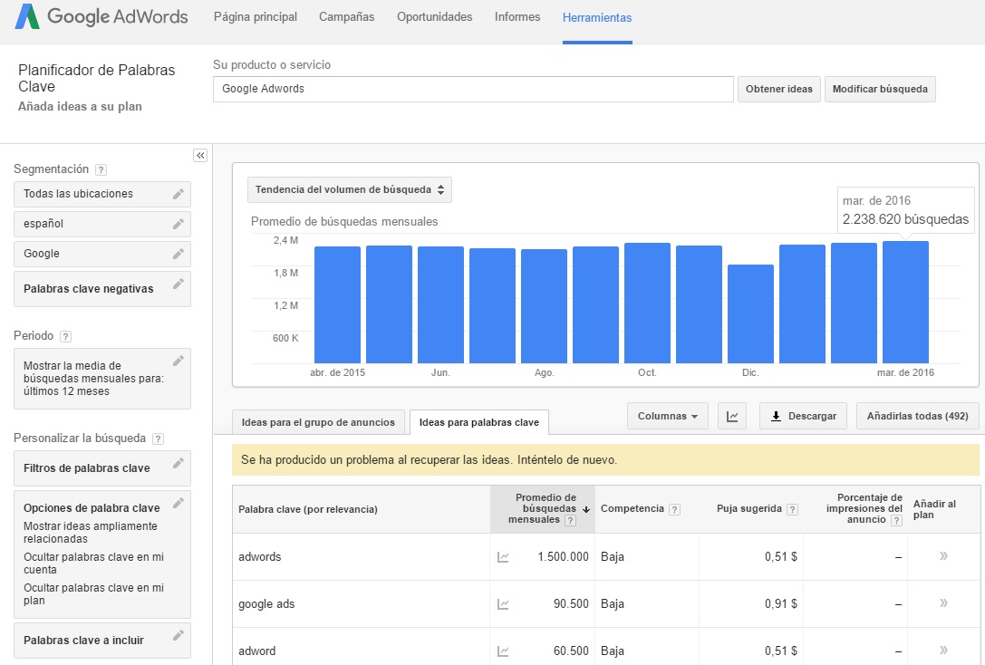Sort by Promedio de búsquedas mensuales arrow
This screenshot has height=665, width=985.
pos(586,509)
